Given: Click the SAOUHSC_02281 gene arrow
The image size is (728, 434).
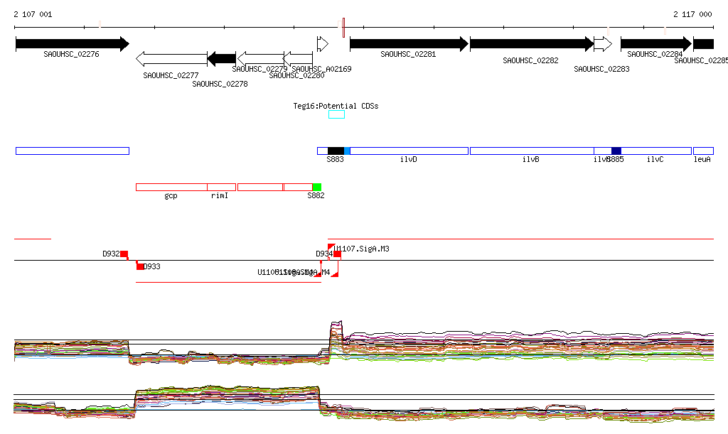Looking at the screenshot, I should coord(408,44).
